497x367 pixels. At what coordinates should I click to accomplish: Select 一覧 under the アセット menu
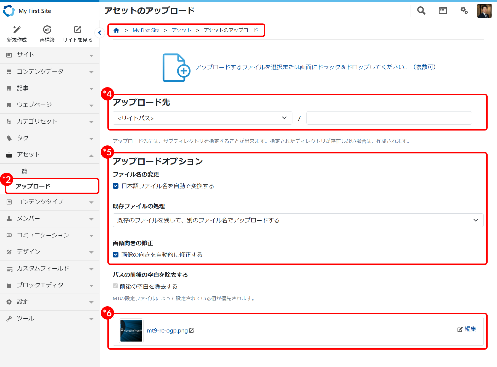tap(22, 171)
